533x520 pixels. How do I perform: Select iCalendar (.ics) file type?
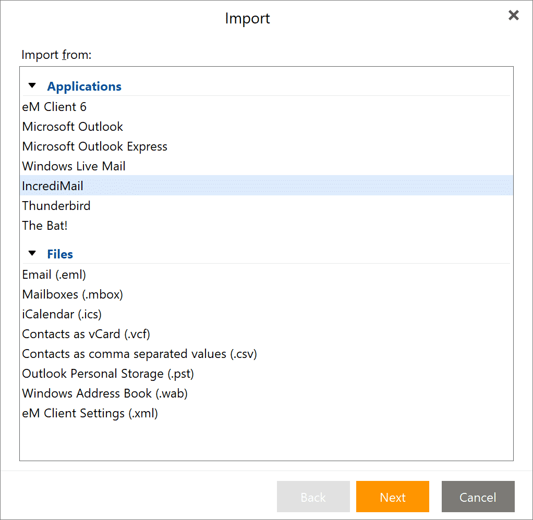click(x=266, y=314)
